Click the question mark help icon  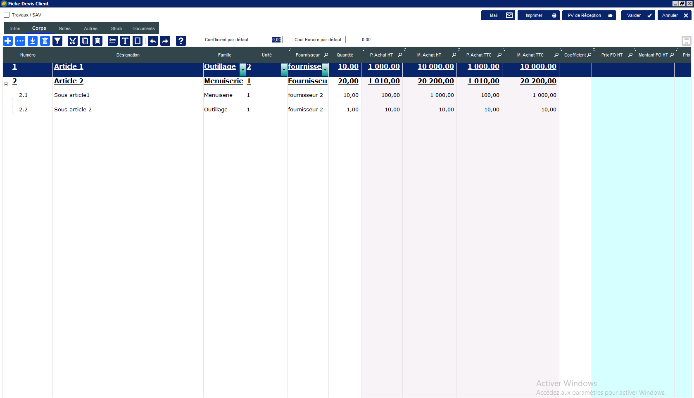click(x=181, y=41)
